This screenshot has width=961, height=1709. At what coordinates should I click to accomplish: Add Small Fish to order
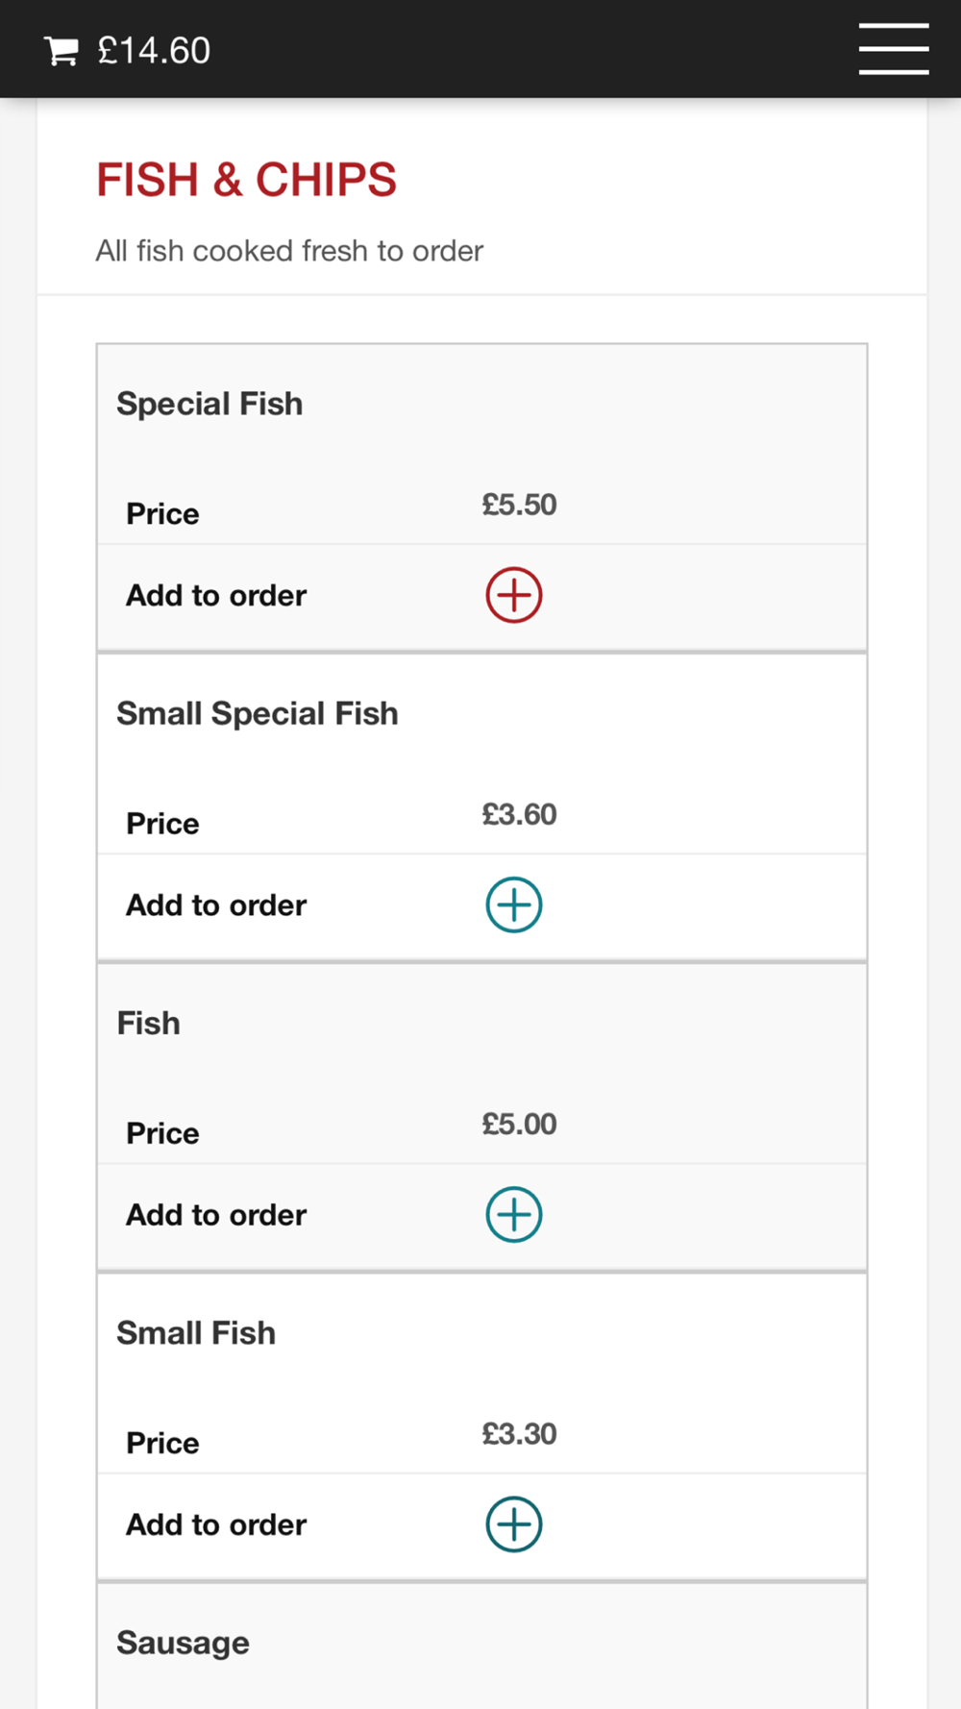pos(514,1523)
